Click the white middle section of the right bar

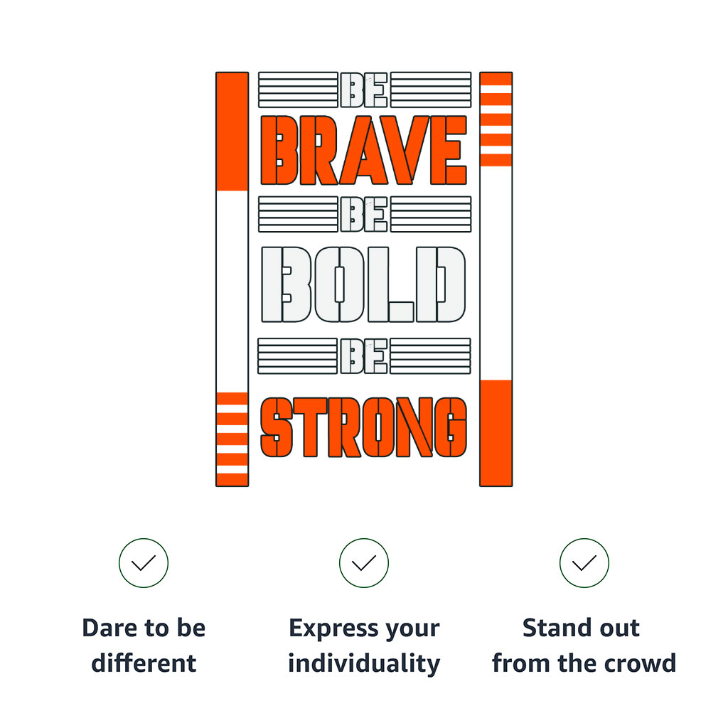pyautogui.click(x=496, y=273)
